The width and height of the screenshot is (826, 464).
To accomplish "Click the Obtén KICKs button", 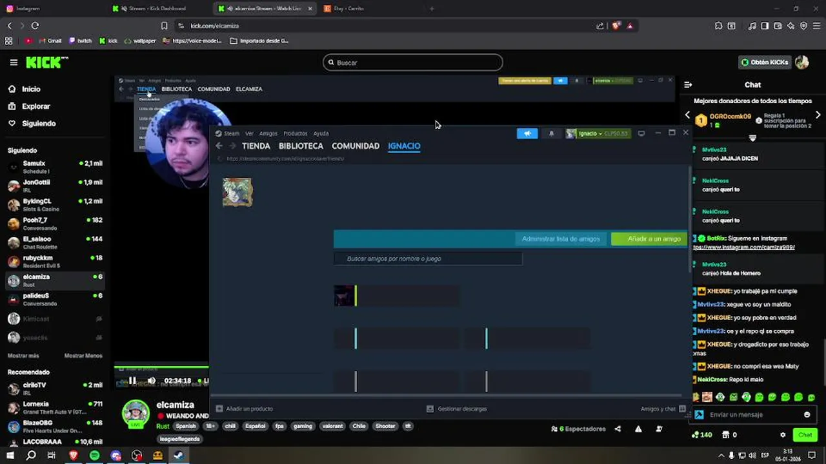I will pyautogui.click(x=765, y=63).
